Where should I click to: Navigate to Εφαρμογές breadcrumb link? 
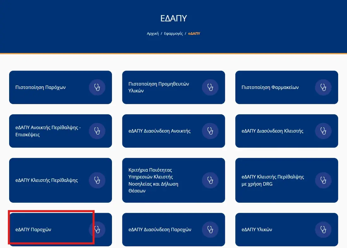pyautogui.click(x=173, y=34)
